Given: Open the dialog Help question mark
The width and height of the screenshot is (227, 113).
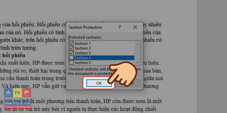Looking at the screenshot, I should (119, 27).
